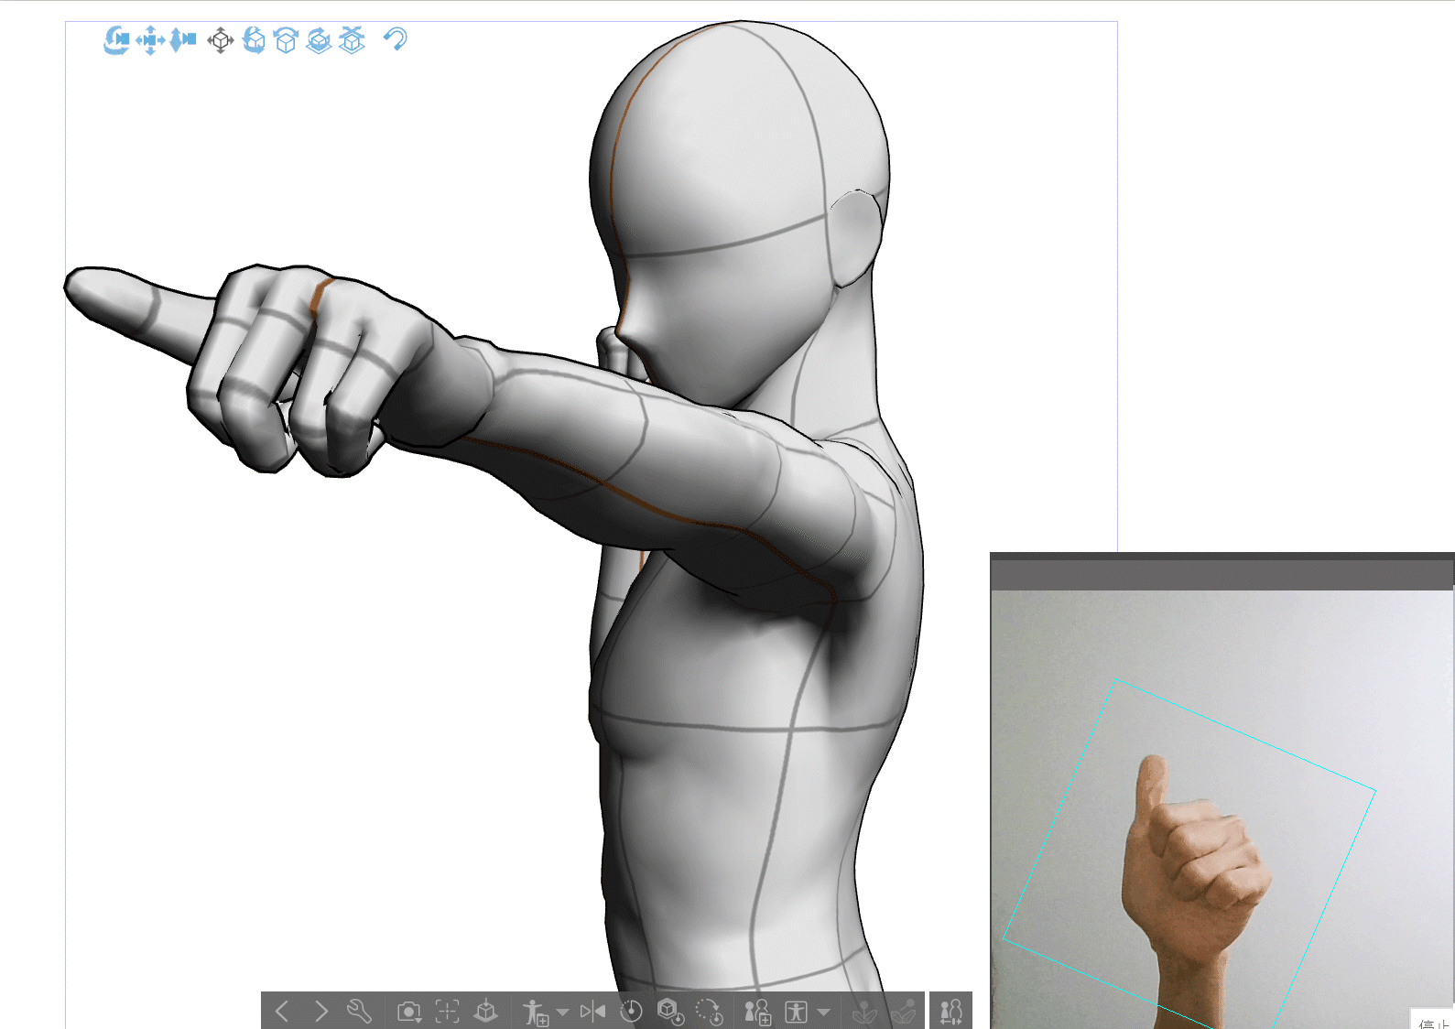This screenshot has height=1029, width=1455.
Task: Open the dropdown beside the full-body figure icon
Action: click(823, 1012)
